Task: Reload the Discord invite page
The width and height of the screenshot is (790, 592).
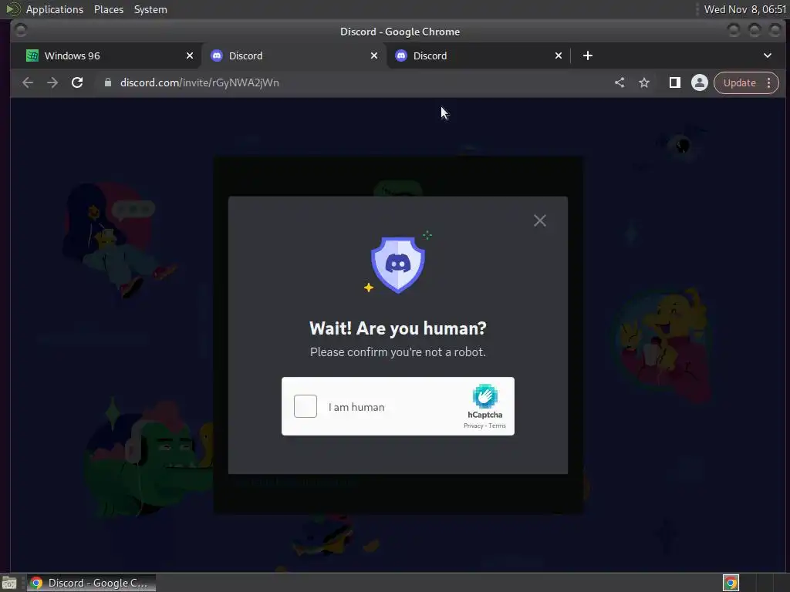Action: [77, 82]
